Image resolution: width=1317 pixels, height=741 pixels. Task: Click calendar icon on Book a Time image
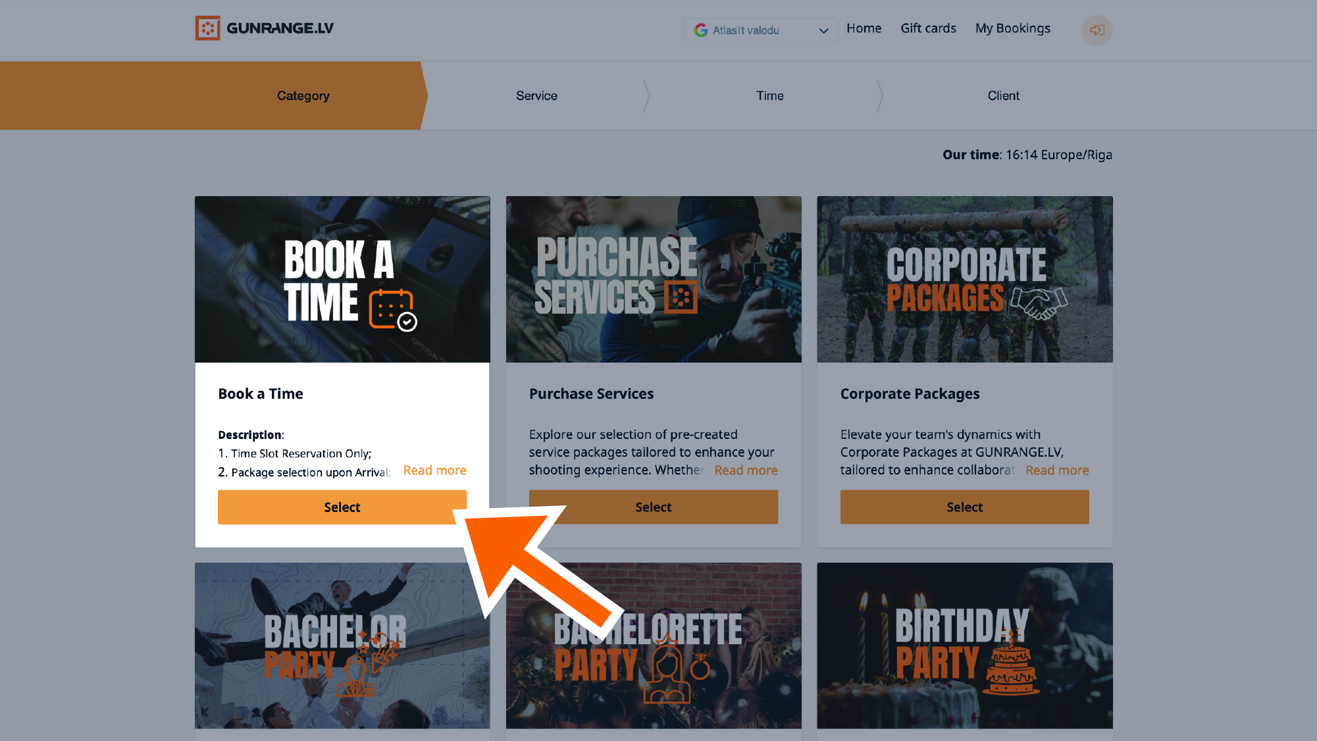(393, 309)
